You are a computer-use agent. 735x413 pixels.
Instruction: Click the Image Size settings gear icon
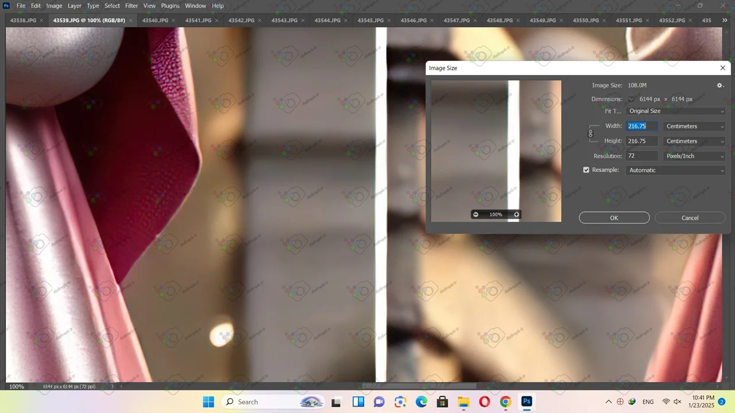tap(720, 85)
